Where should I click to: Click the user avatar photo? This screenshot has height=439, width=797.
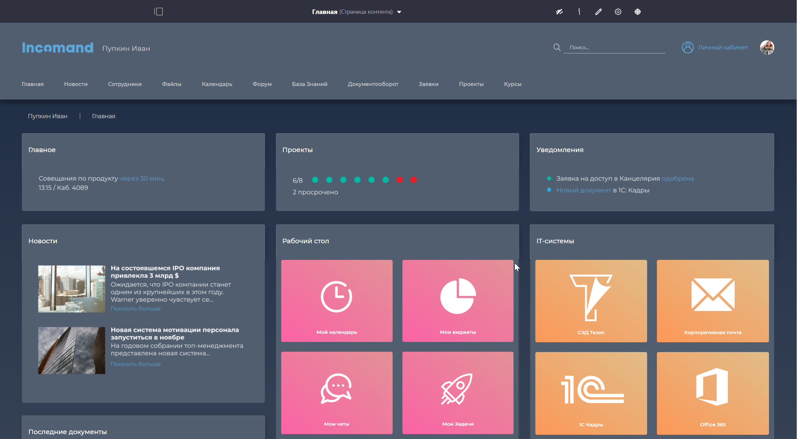[767, 48]
